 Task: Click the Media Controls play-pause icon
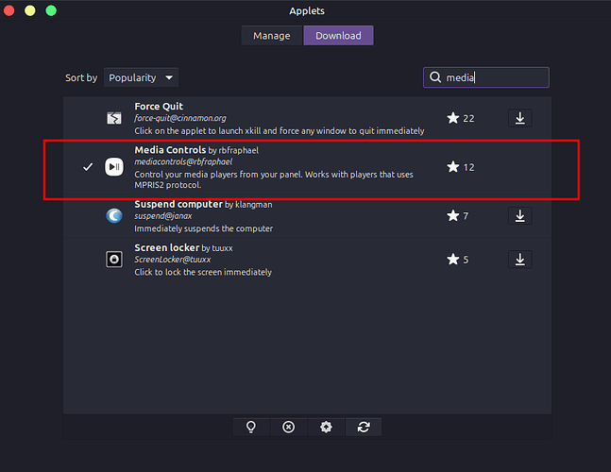(x=113, y=166)
